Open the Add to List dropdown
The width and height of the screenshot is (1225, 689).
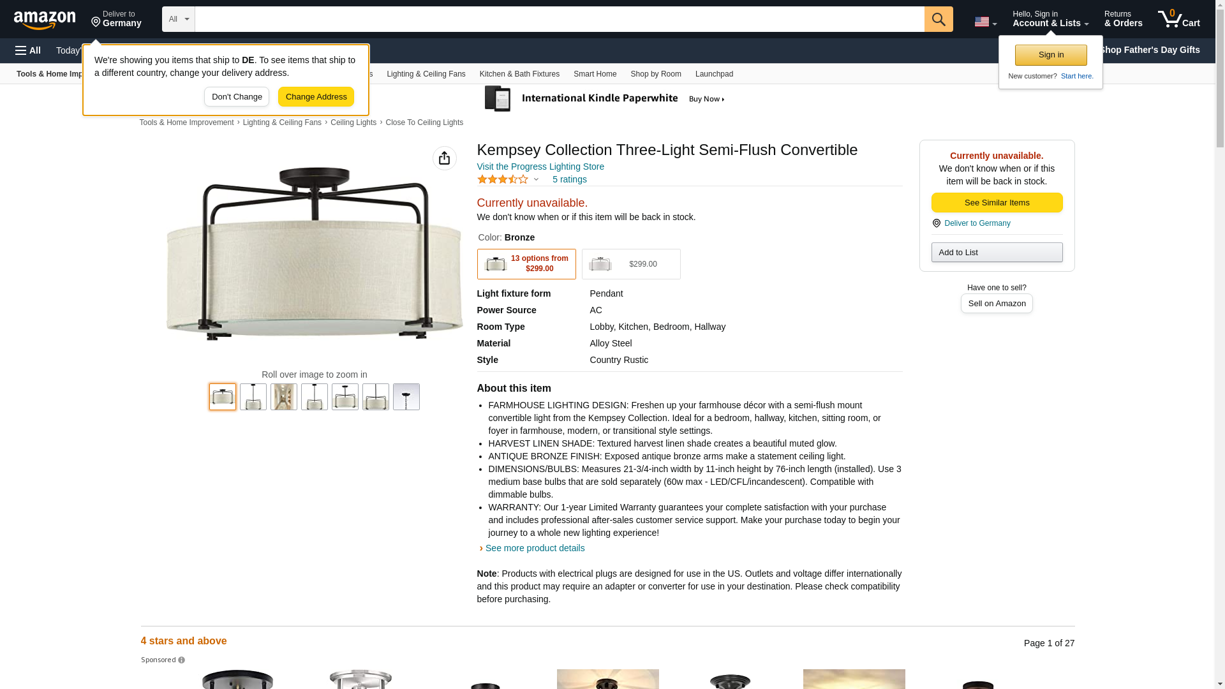pyautogui.click(x=997, y=253)
